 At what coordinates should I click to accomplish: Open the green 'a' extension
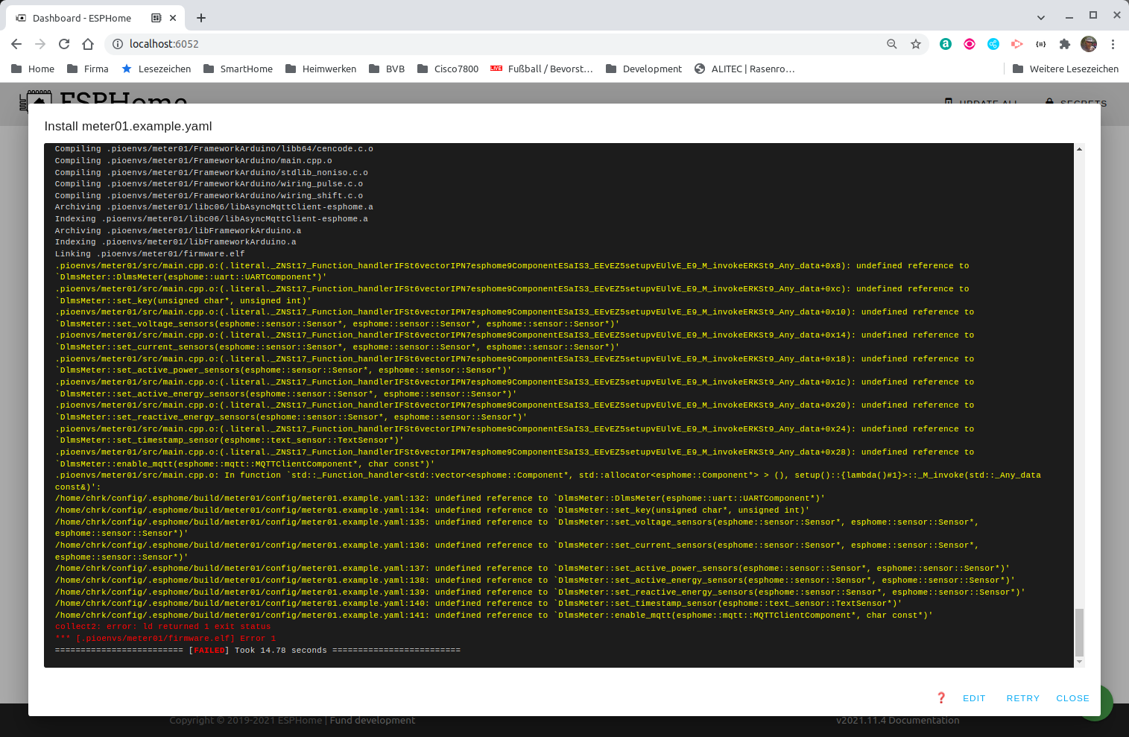coord(945,44)
